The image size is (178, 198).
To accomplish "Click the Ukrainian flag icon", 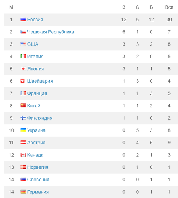I will point(23,130).
